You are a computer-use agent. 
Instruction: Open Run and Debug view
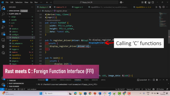click(x=3, y=27)
